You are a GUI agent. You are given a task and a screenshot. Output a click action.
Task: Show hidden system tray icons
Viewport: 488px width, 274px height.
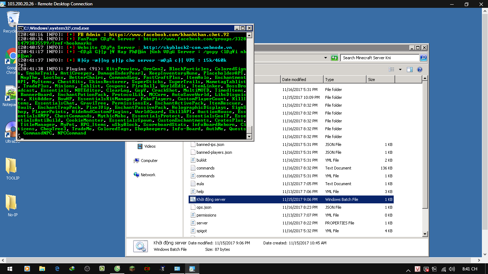click(408, 269)
